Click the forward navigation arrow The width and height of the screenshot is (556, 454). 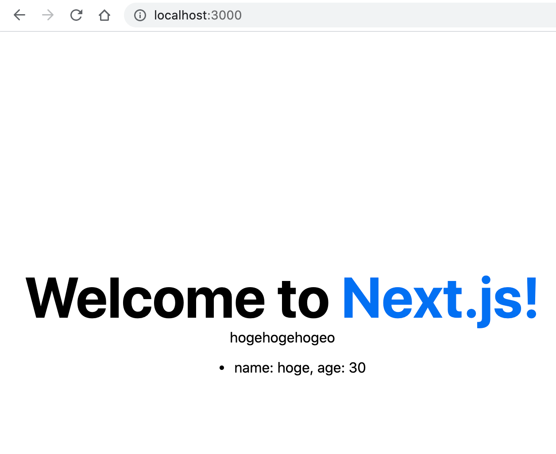48,15
